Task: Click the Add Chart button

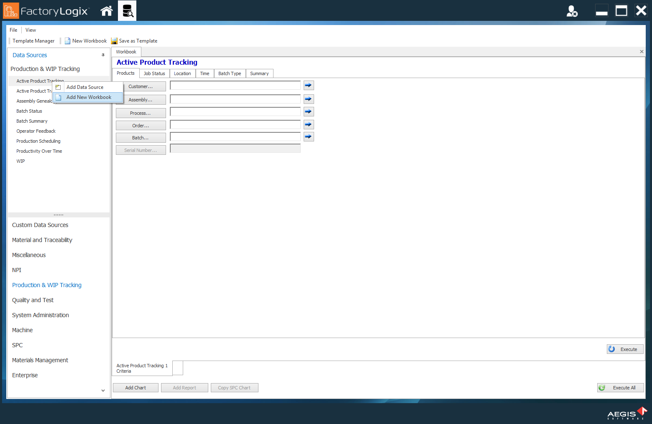Action: click(x=136, y=387)
